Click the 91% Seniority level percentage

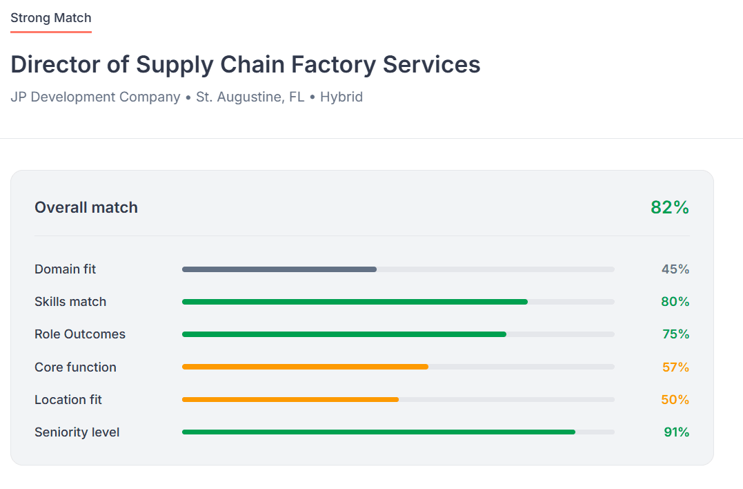point(676,432)
